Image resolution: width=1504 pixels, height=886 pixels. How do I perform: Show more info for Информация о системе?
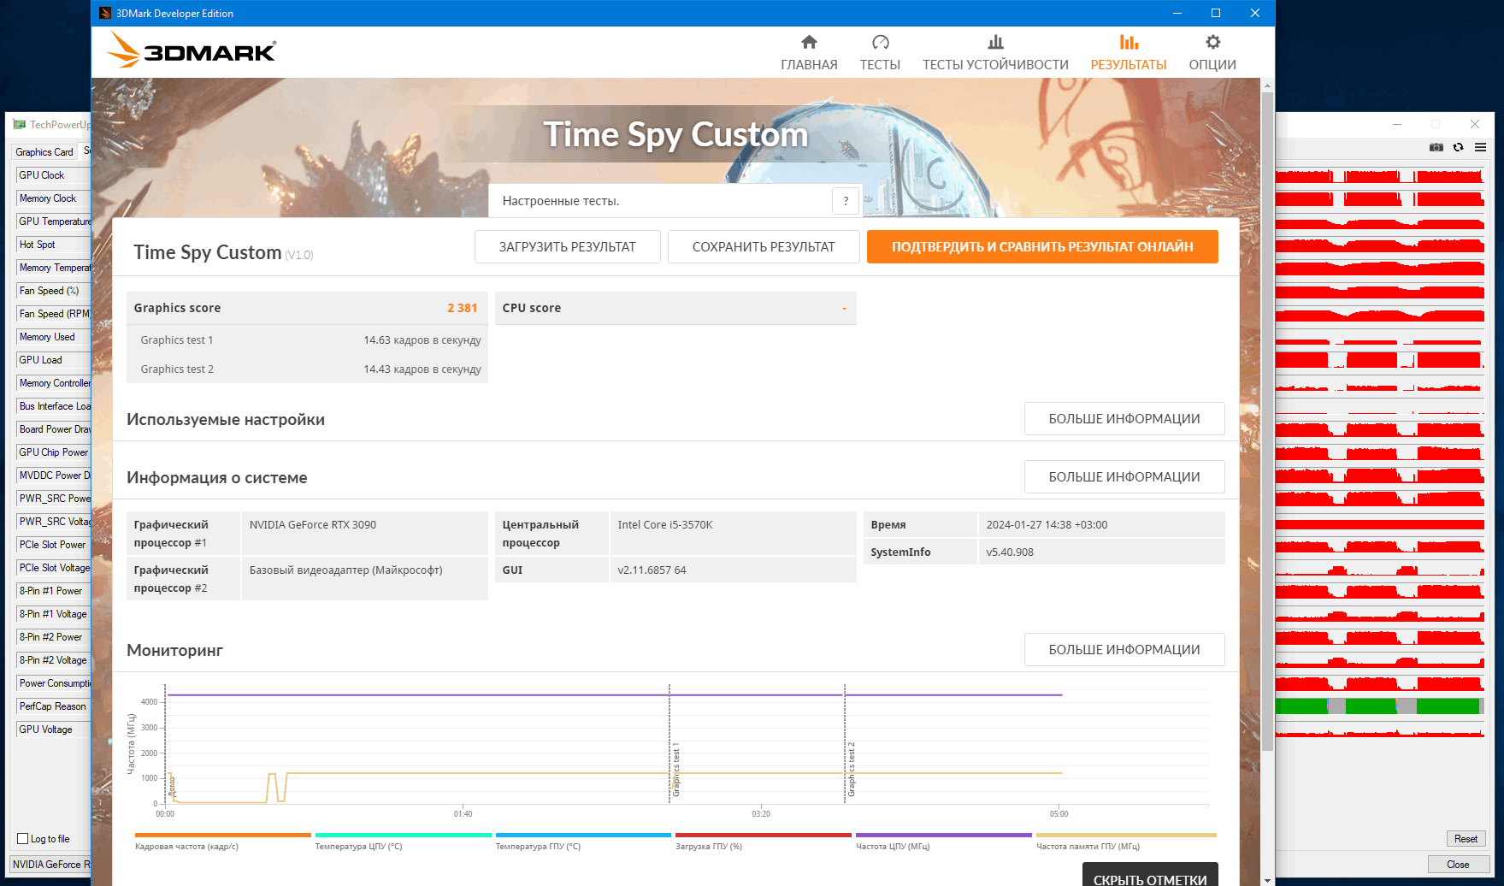point(1124,477)
